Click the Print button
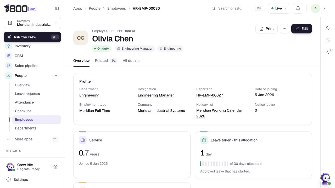The height and width of the screenshot is (188, 335). (266, 29)
